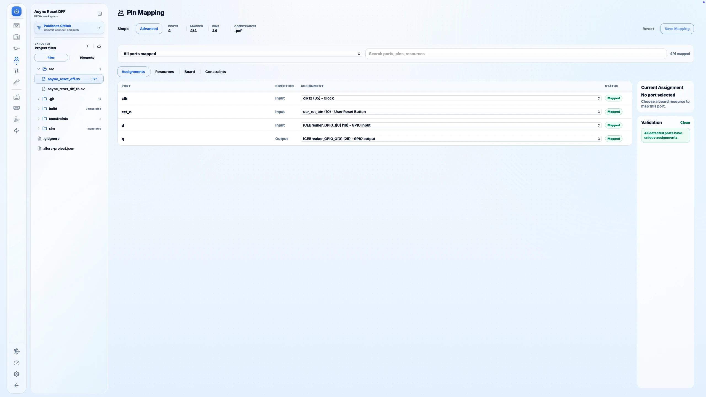Click the Save Mapping button
706x397 pixels.
[677, 29]
